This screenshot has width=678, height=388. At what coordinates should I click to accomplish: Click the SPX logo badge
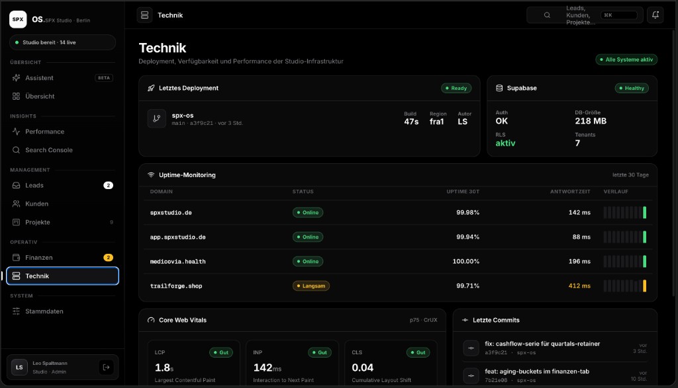[18, 19]
